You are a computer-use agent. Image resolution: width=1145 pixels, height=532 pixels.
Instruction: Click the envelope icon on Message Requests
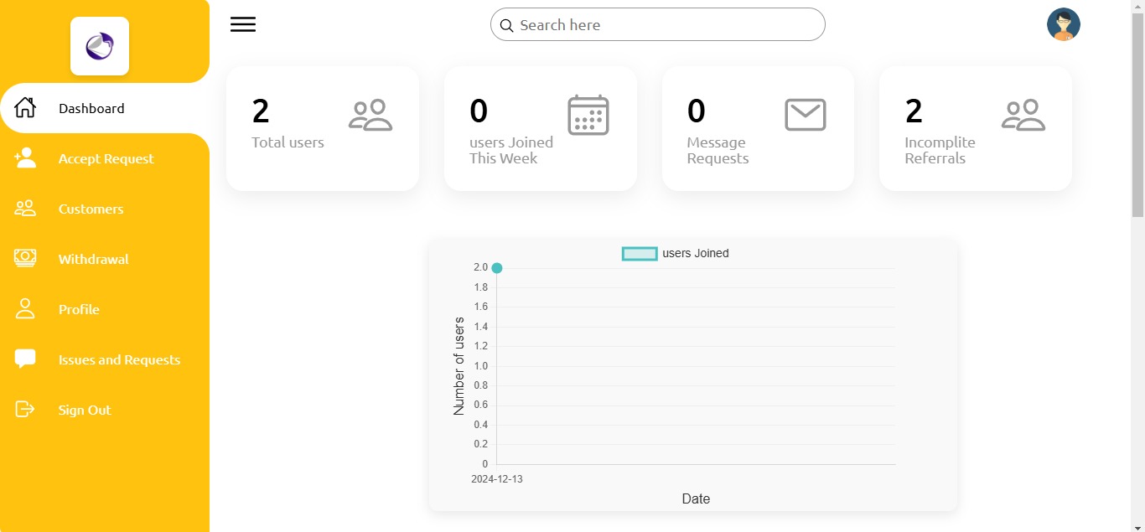pos(805,115)
